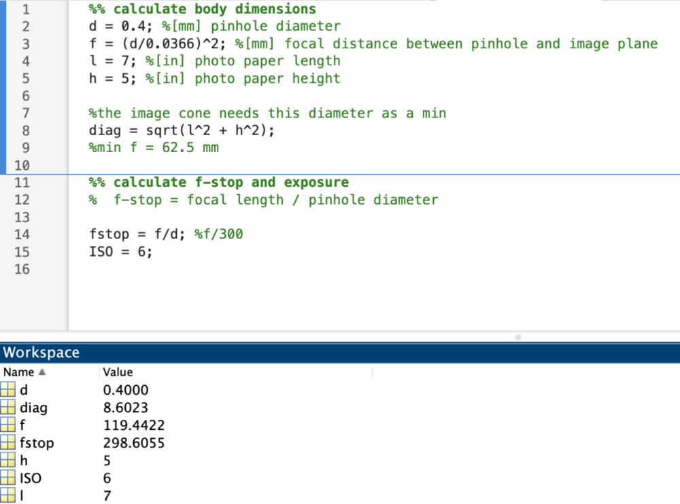Place cursor in 'diag = sqrt(l^2 + h^2);' line
The width and height of the screenshot is (680, 504).
[182, 130]
